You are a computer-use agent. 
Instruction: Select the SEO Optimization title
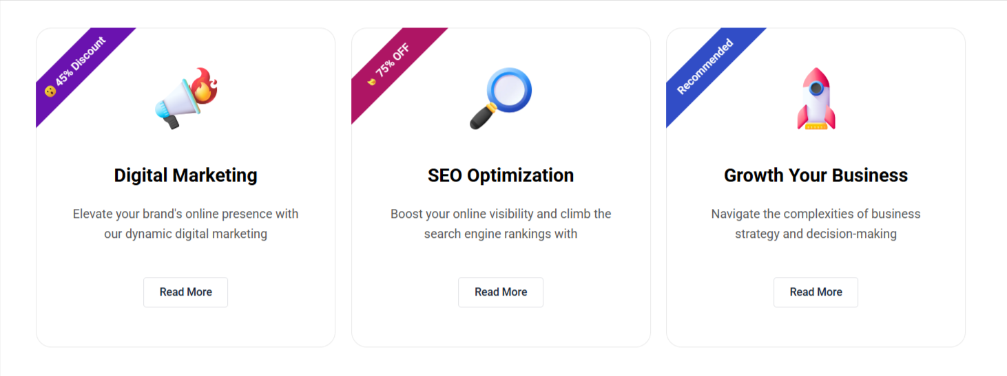coord(501,175)
